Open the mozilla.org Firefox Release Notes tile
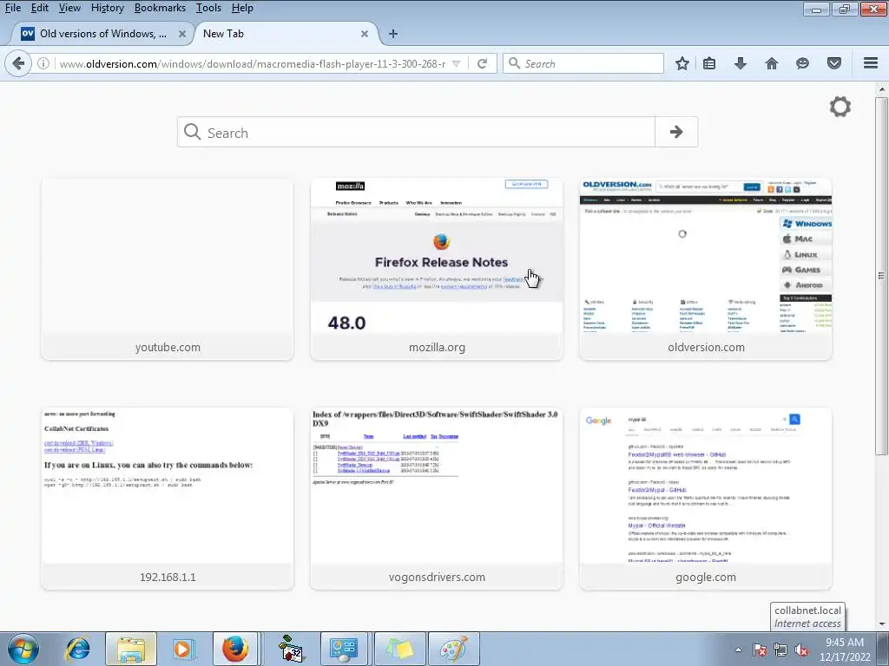The image size is (889, 666). [437, 269]
